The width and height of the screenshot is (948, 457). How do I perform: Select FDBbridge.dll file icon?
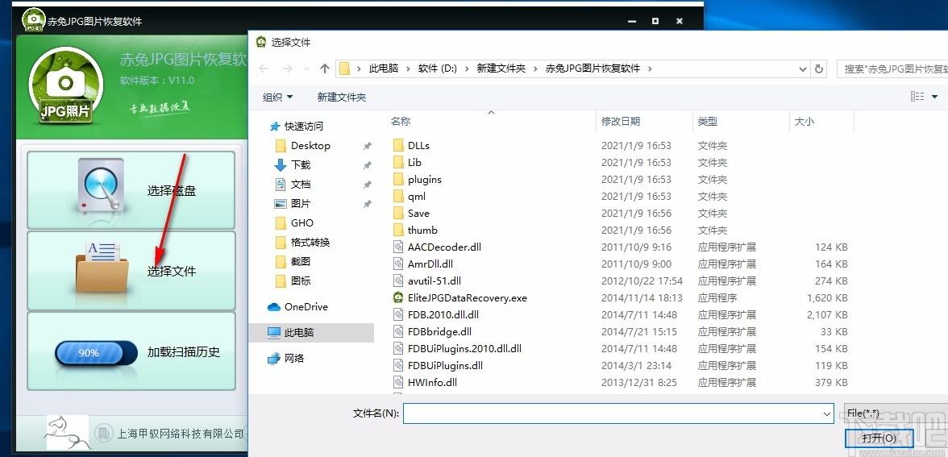[398, 332]
